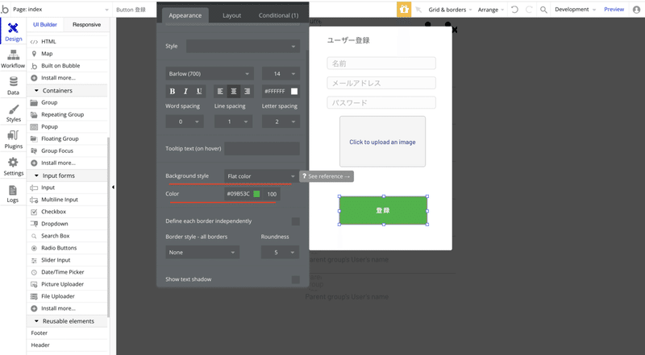Click the Tooltip text input field
The height and width of the screenshot is (355, 645).
point(261,149)
